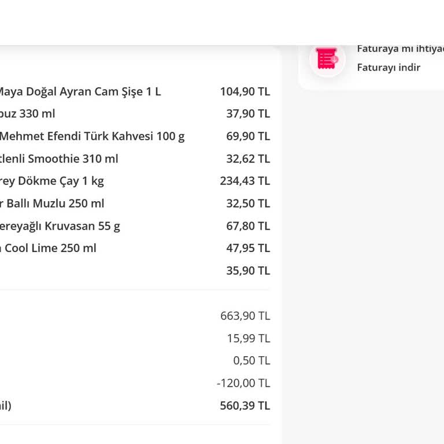Click the 104,90 TL price
The height and width of the screenshot is (444, 444).
coord(245,92)
